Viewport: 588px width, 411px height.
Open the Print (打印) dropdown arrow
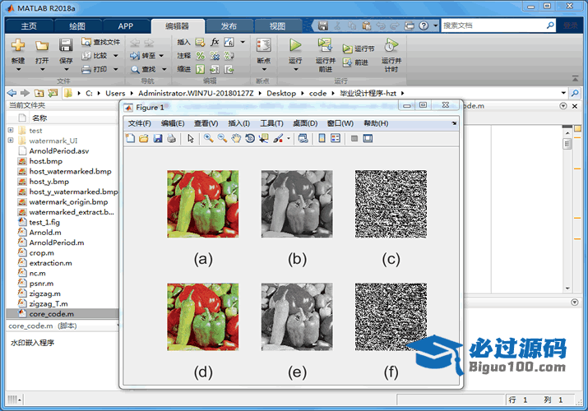[x=115, y=69]
